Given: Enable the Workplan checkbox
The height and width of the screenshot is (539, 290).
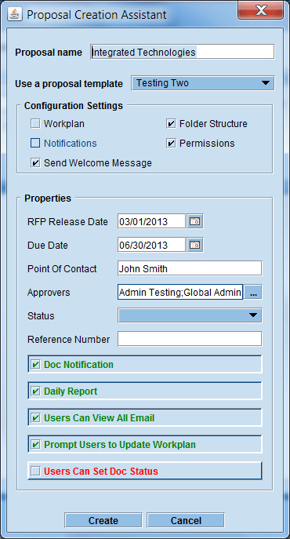Looking at the screenshot, I should (35, 124).
